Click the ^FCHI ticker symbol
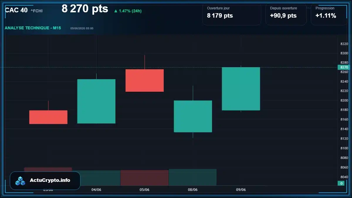 37,11
